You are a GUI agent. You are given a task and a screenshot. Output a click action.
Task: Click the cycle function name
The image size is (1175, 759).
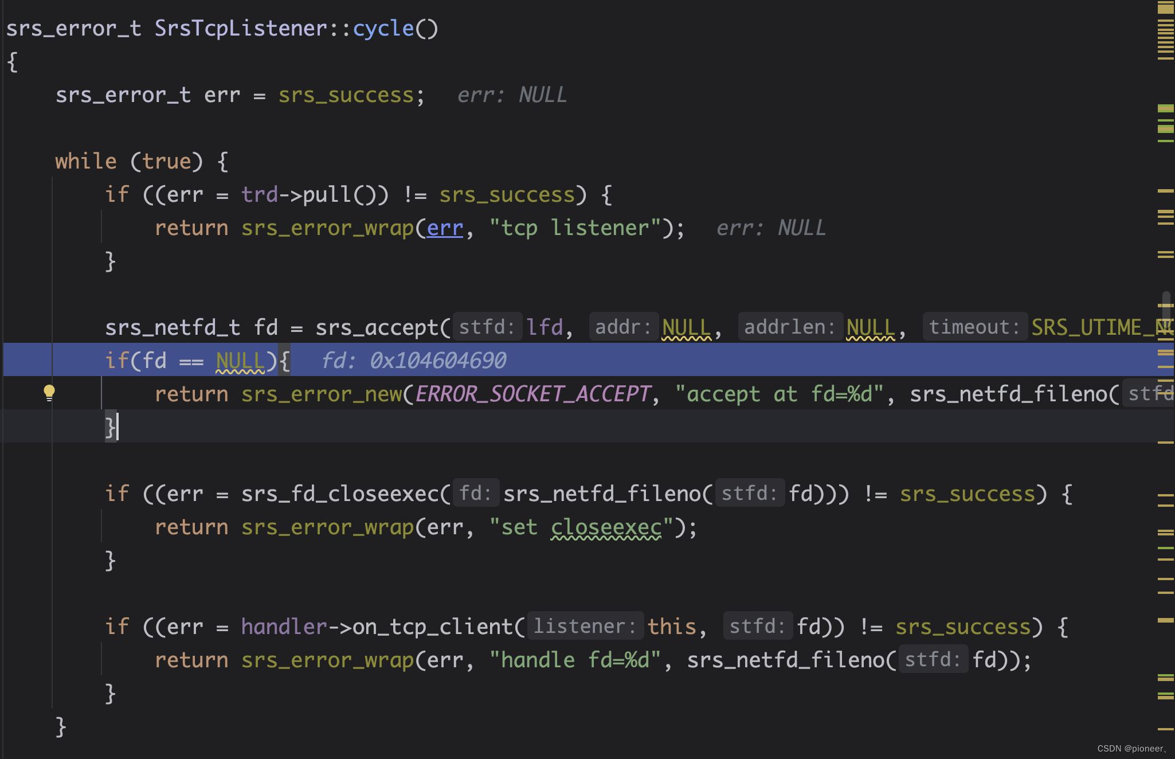pyautogui.click(x=383, y=29)
